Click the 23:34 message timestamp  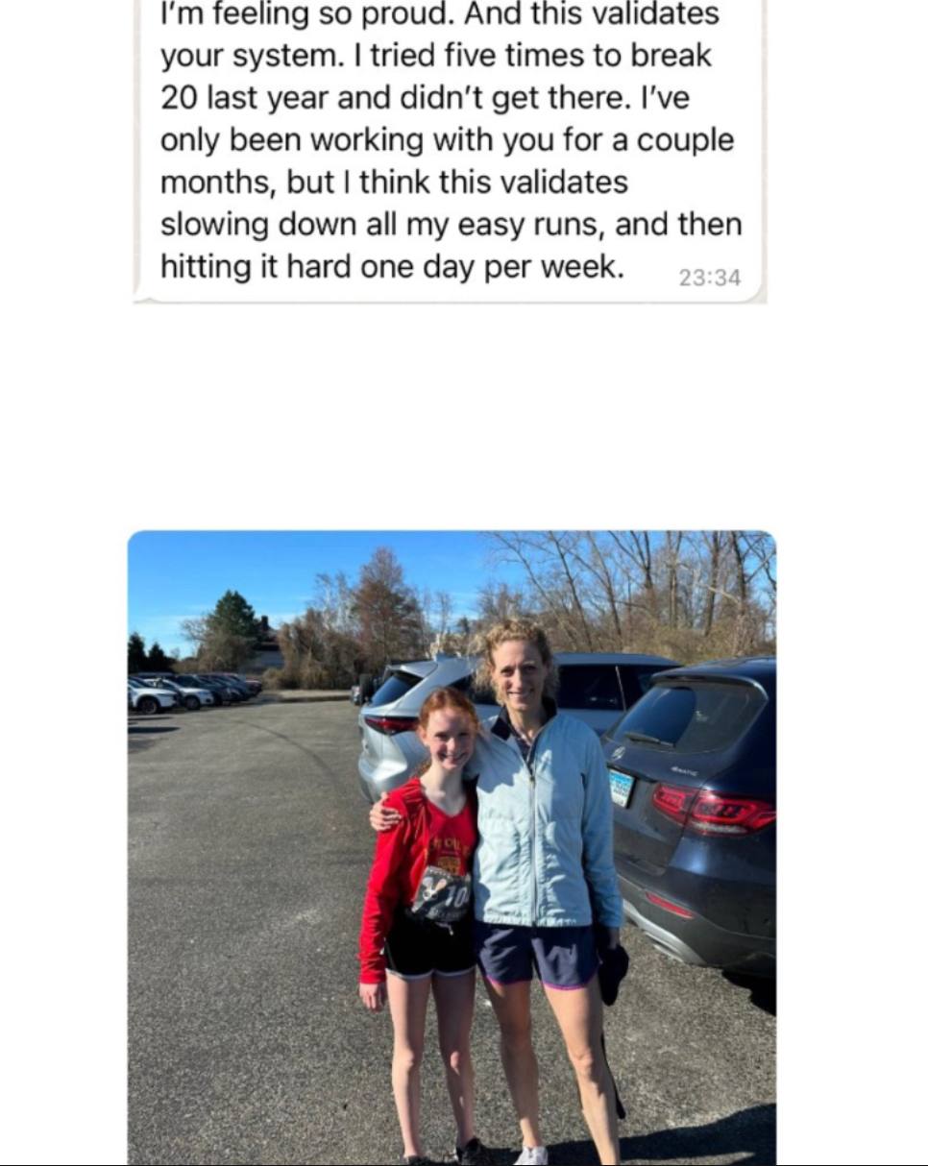(710, 278)
